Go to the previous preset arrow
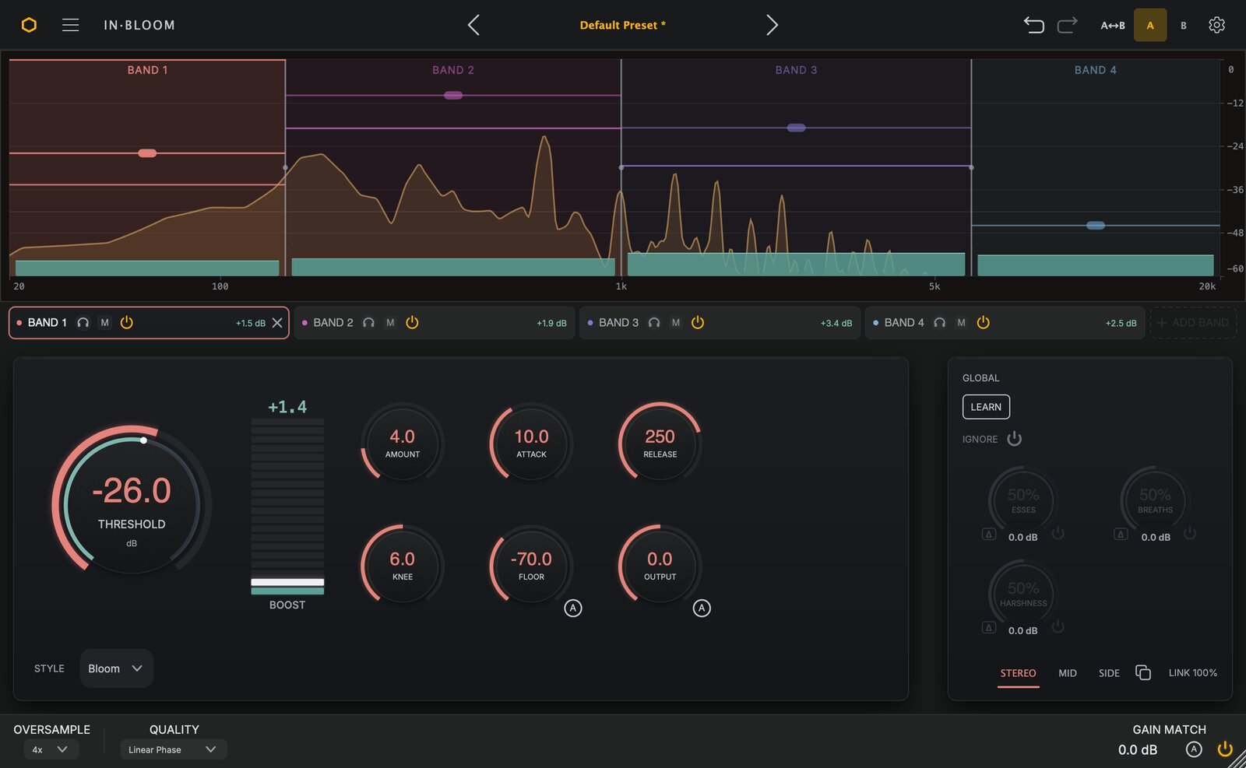 (x=473, y=25)
